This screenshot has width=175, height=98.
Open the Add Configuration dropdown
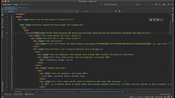pos(111,4)
